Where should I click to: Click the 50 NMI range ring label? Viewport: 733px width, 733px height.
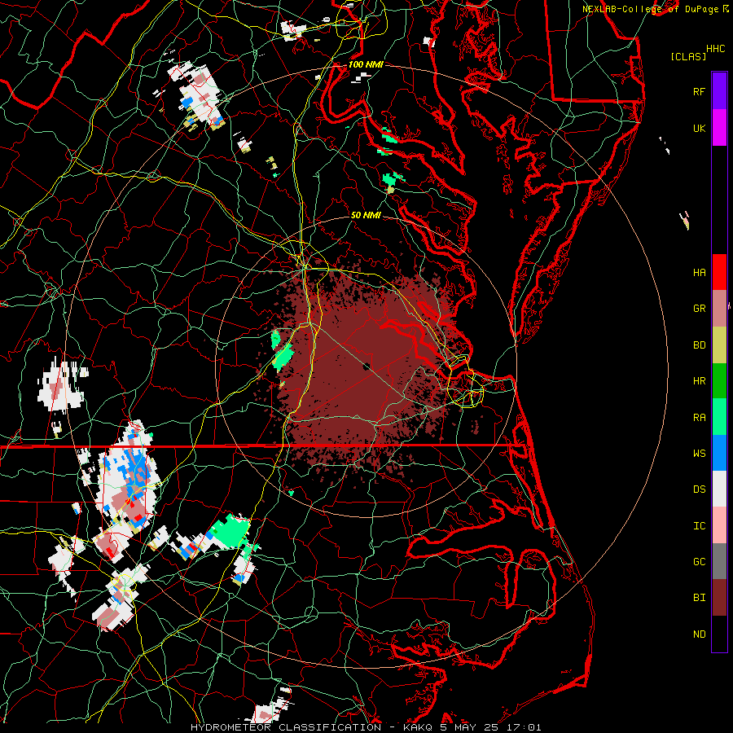click(x=366, y=216)
